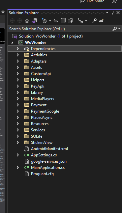Image resolution: width=122 pixels, height=213 pixels.
Task: Click the Assets folder icon
Action: (27, 67)
